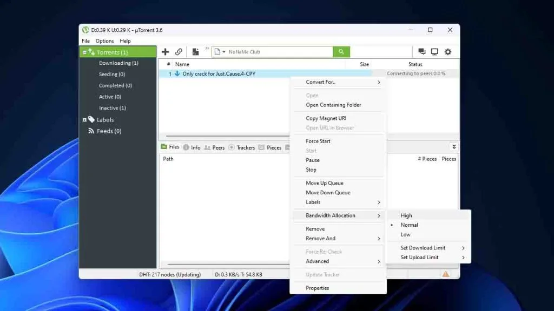Click the files pane horizontal scrollbar
This screenshot has width=554, height=311.
point(229,264)
